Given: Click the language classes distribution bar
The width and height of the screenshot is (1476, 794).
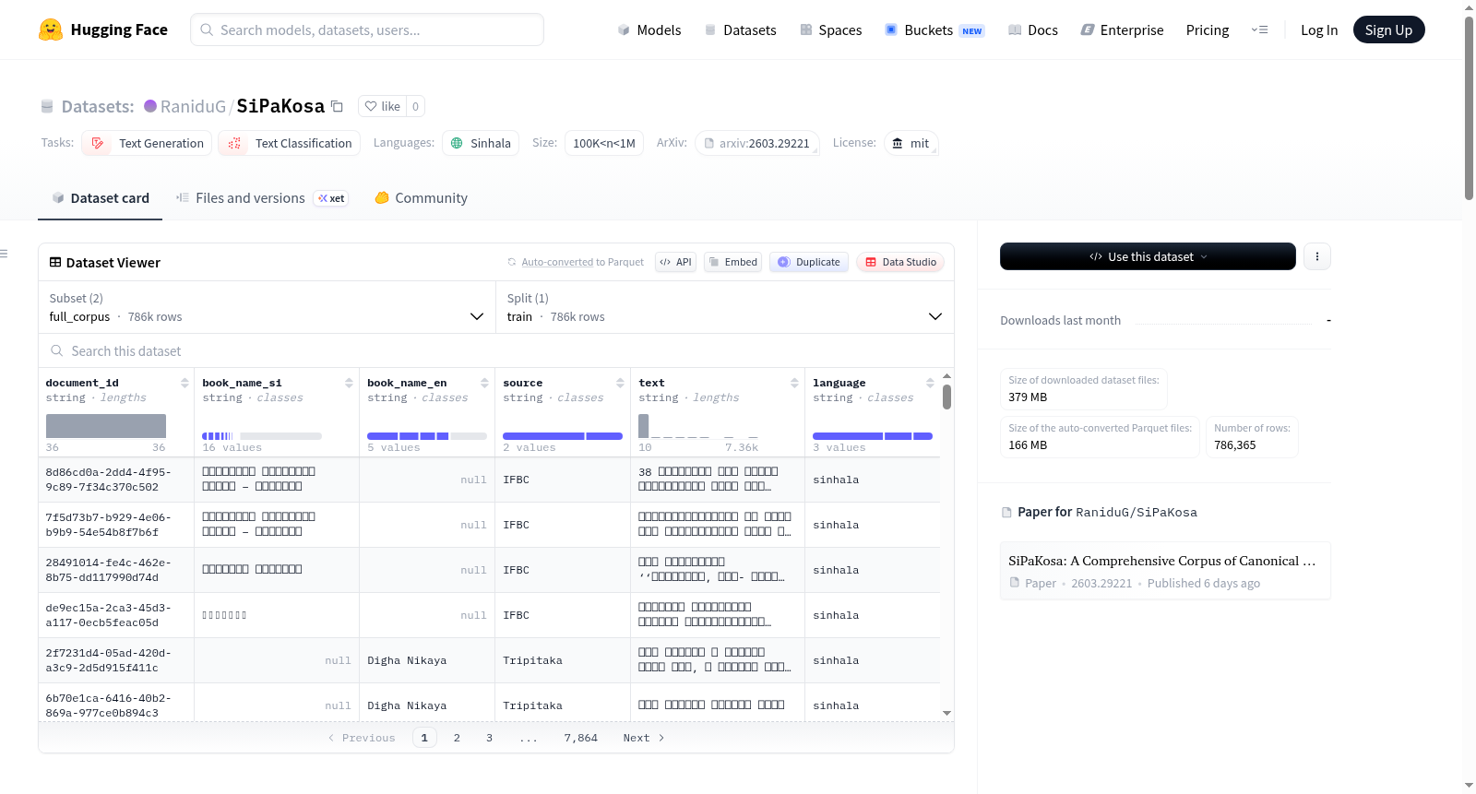Looking at the screenshot, I should [x=873, y=436].
